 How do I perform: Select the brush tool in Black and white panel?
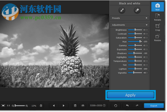(122, 10)
